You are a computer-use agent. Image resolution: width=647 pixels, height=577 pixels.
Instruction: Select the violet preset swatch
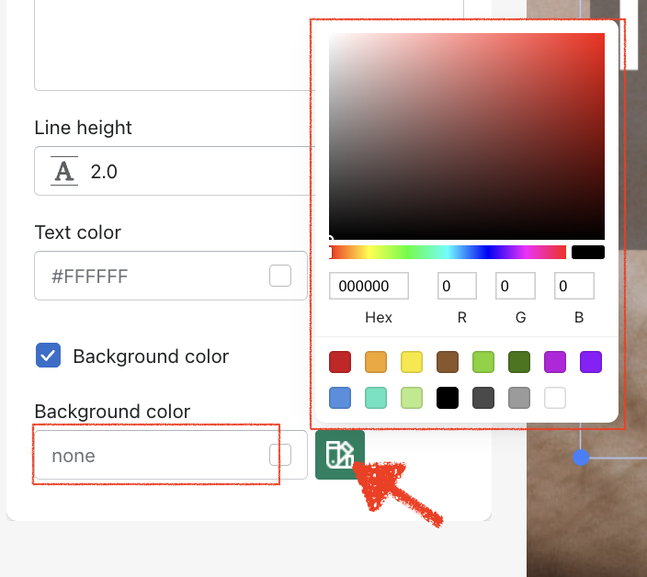tap(591, 362)
